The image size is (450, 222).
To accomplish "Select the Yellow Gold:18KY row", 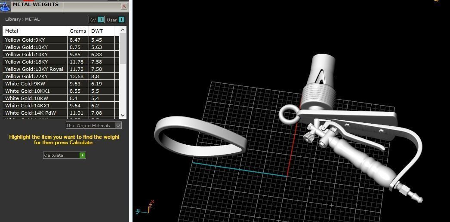I will (x=61, y=62).
